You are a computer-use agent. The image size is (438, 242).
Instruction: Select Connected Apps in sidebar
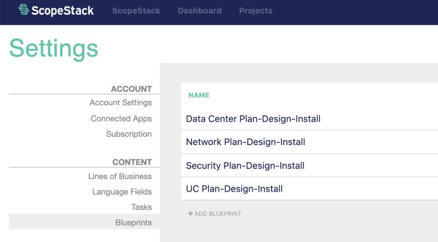coord(121,118)
